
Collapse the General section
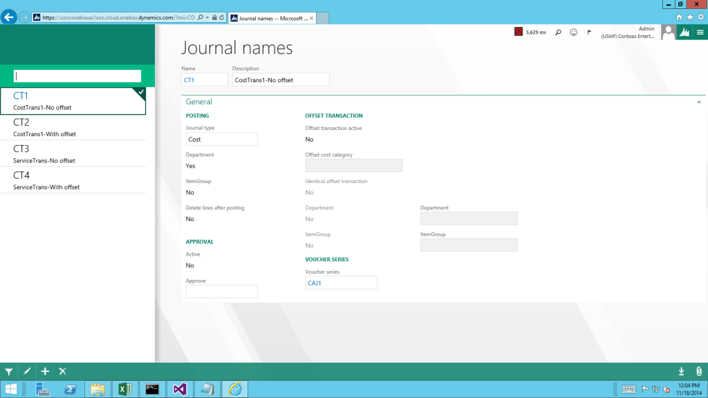pos(698,102)
